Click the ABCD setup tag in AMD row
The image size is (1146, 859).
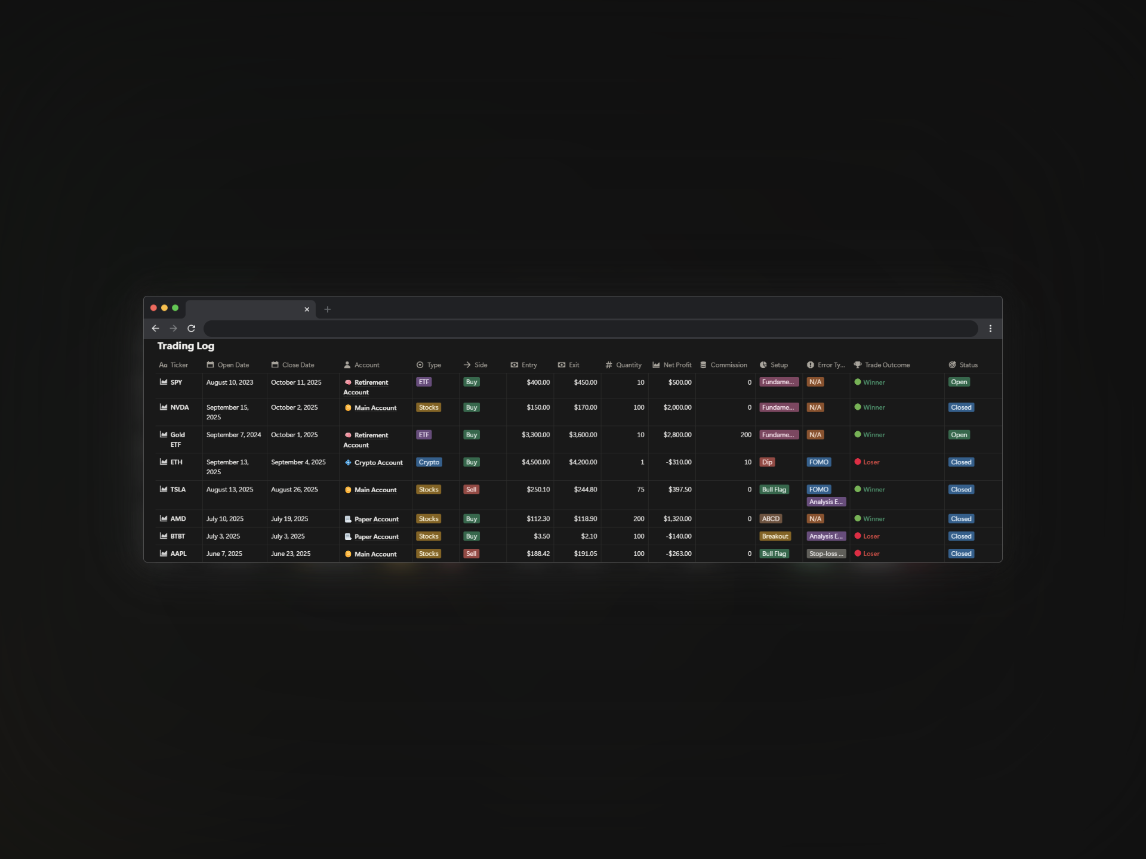point(771,518)
